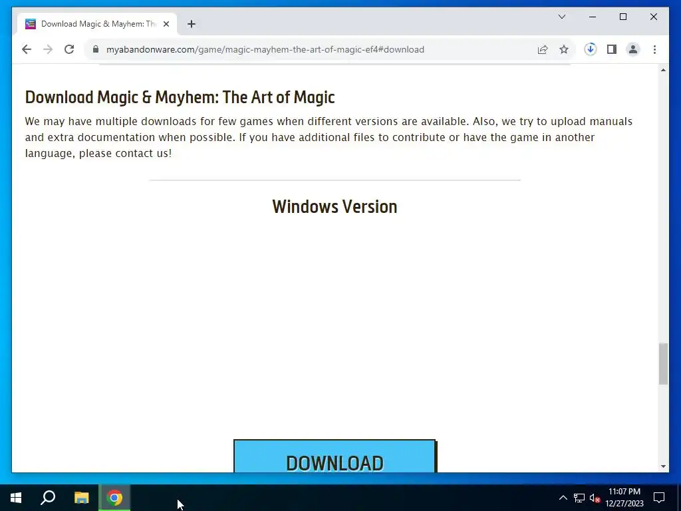Open the tab search chevron
The height and width of the screenshot is (511, 681).
pos(562,17)
